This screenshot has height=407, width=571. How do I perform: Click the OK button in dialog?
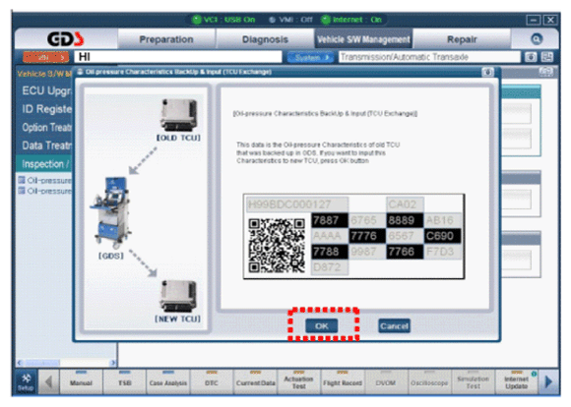(322, 325)
